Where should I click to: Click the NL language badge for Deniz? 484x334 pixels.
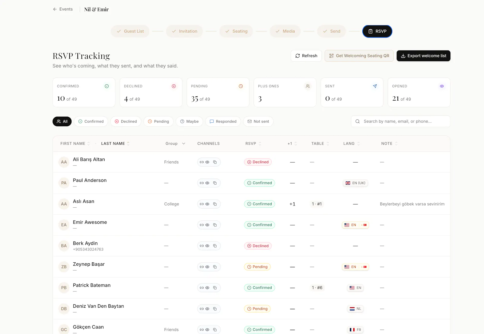(x=355, y=309)
